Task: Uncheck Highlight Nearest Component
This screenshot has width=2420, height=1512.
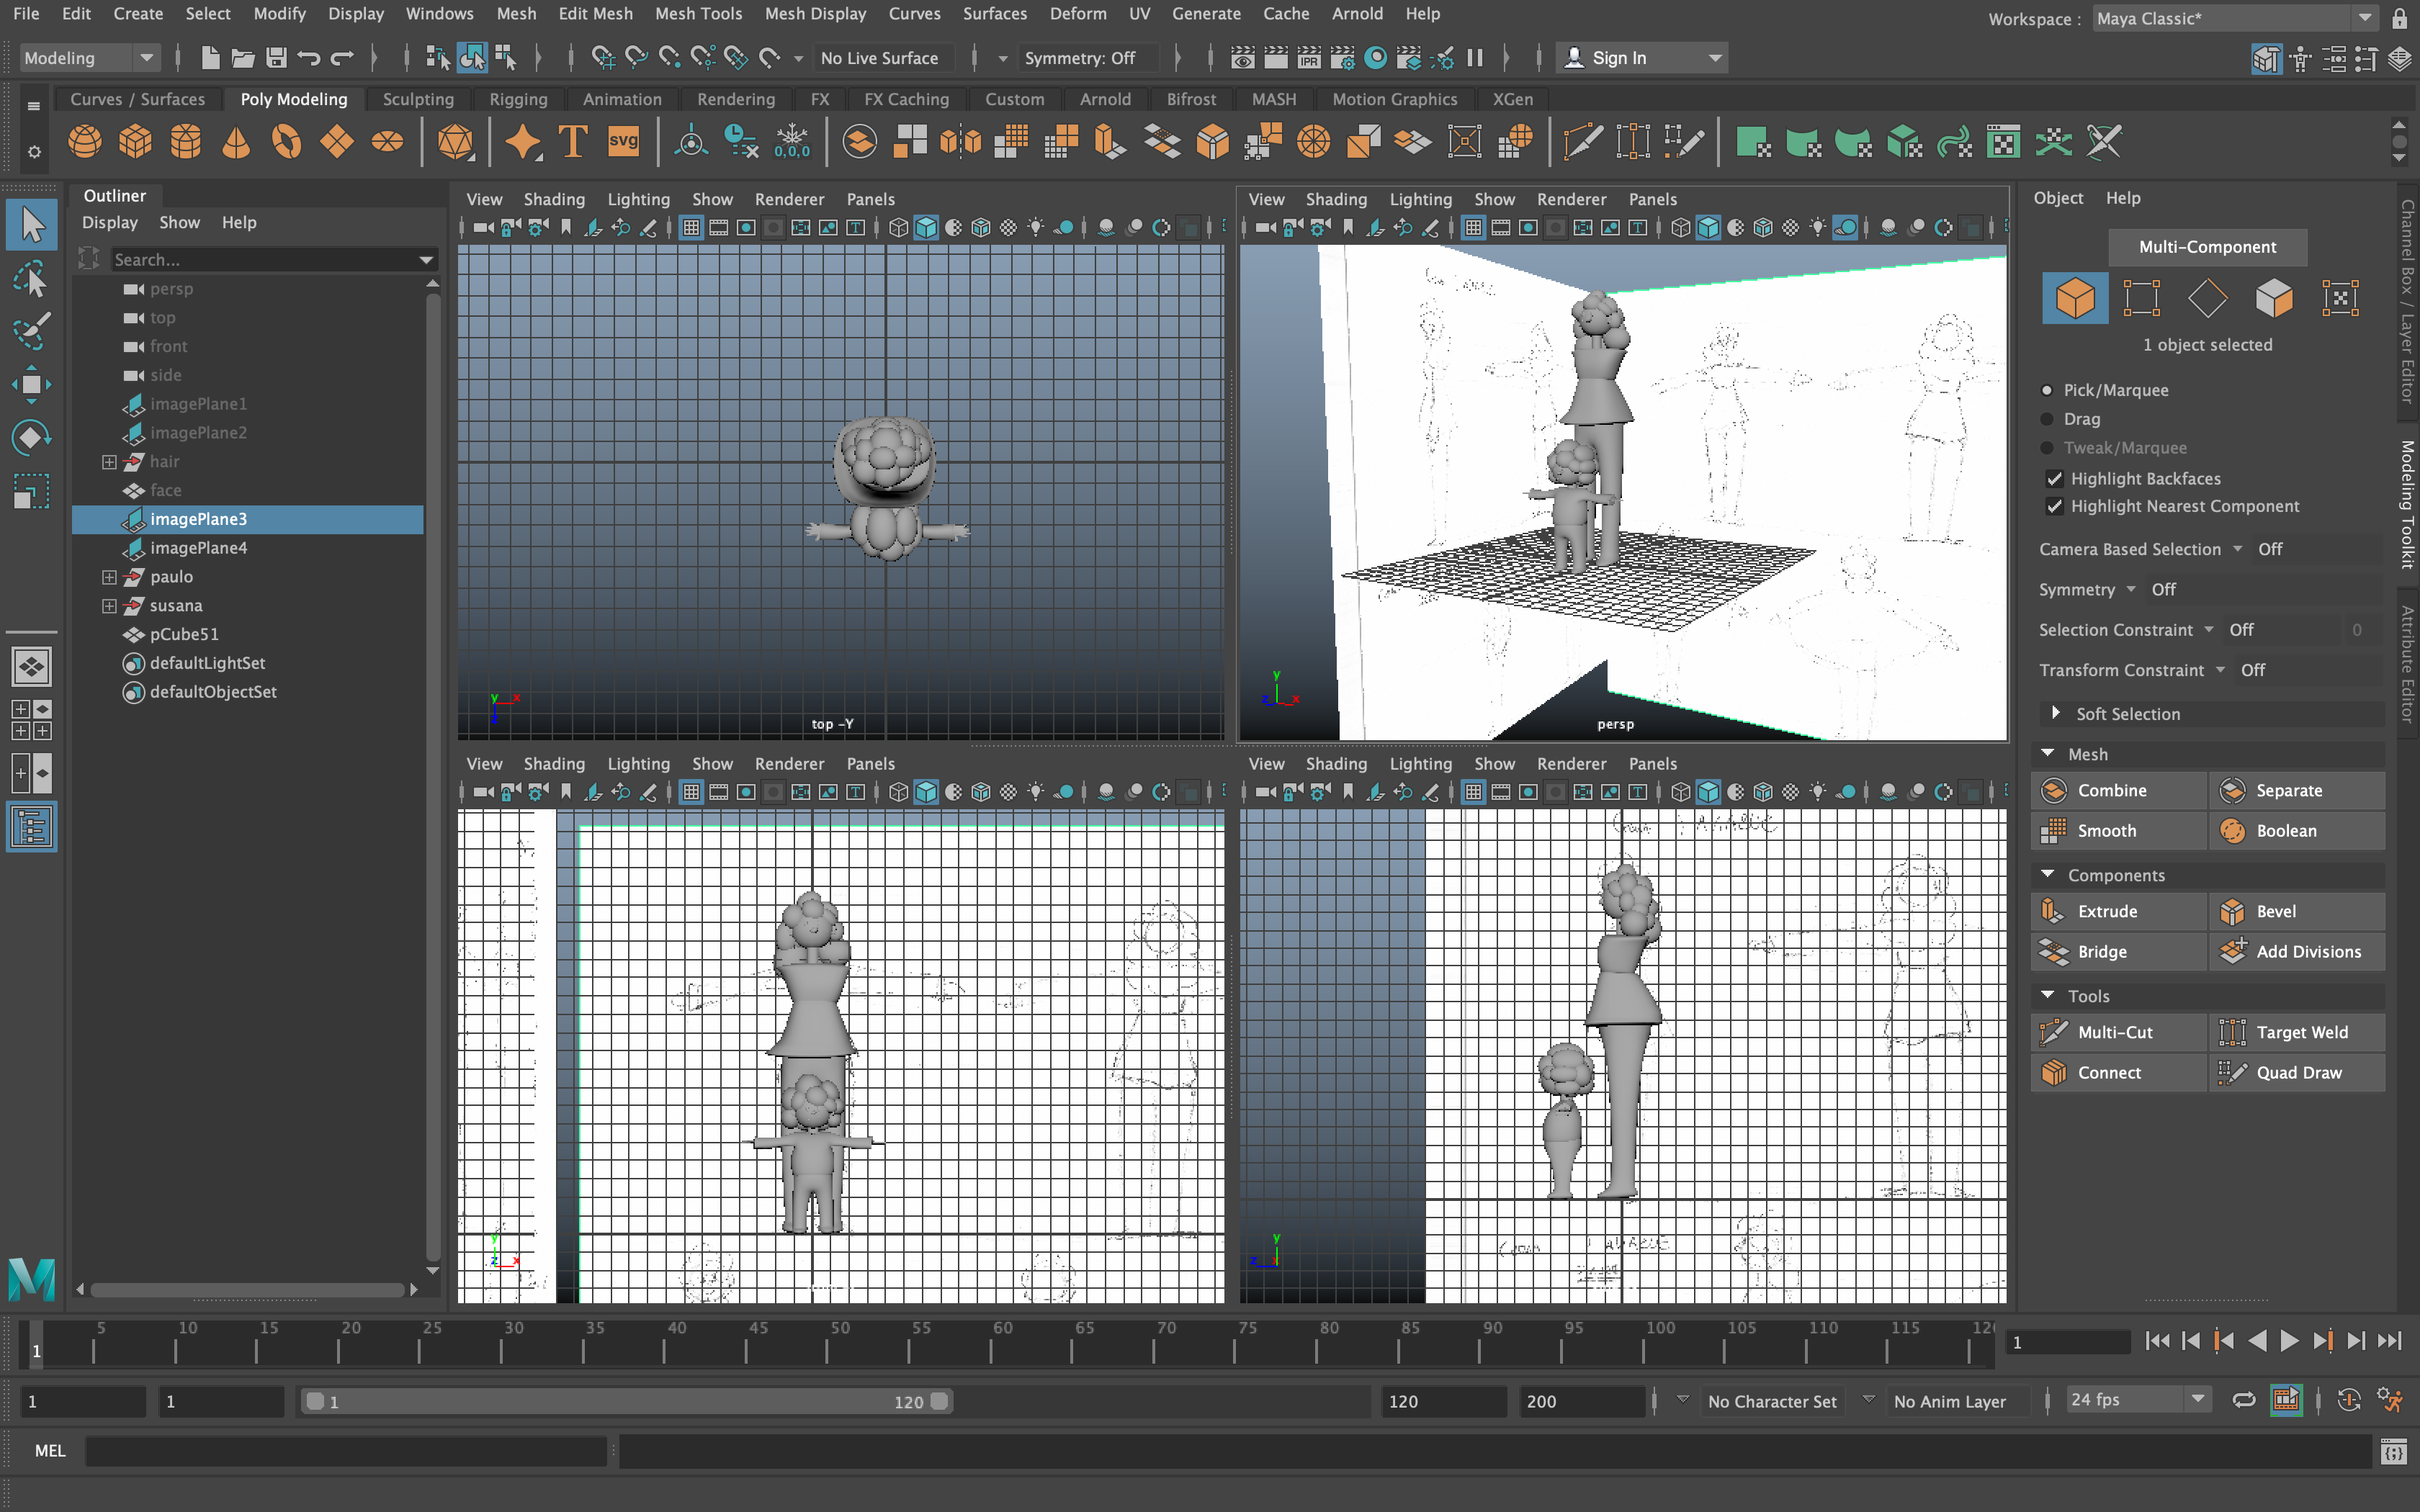Action: [x=2054, y=506]
